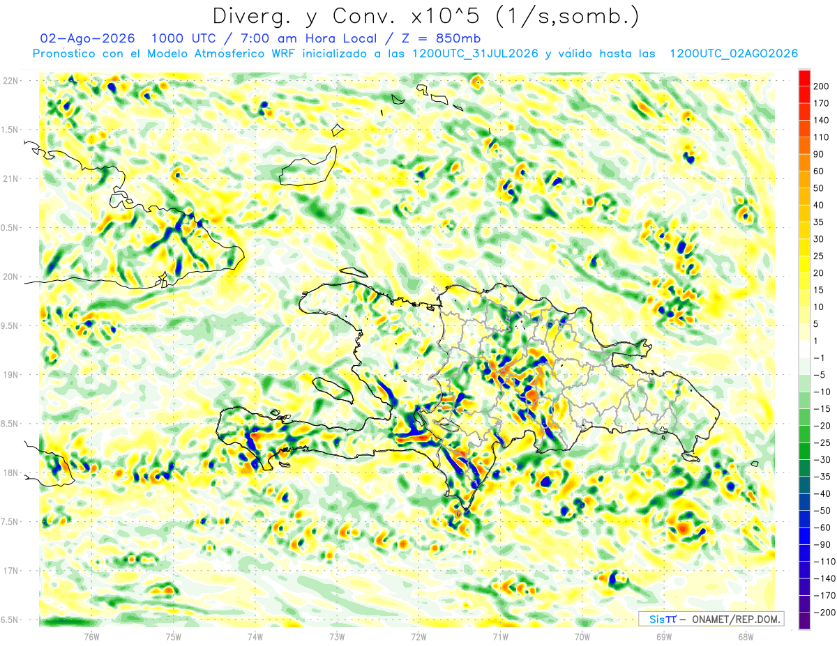The image size is (837, 646).
Task: Click the white swatch between 1 and -1
Action: [x=804, y=349]
